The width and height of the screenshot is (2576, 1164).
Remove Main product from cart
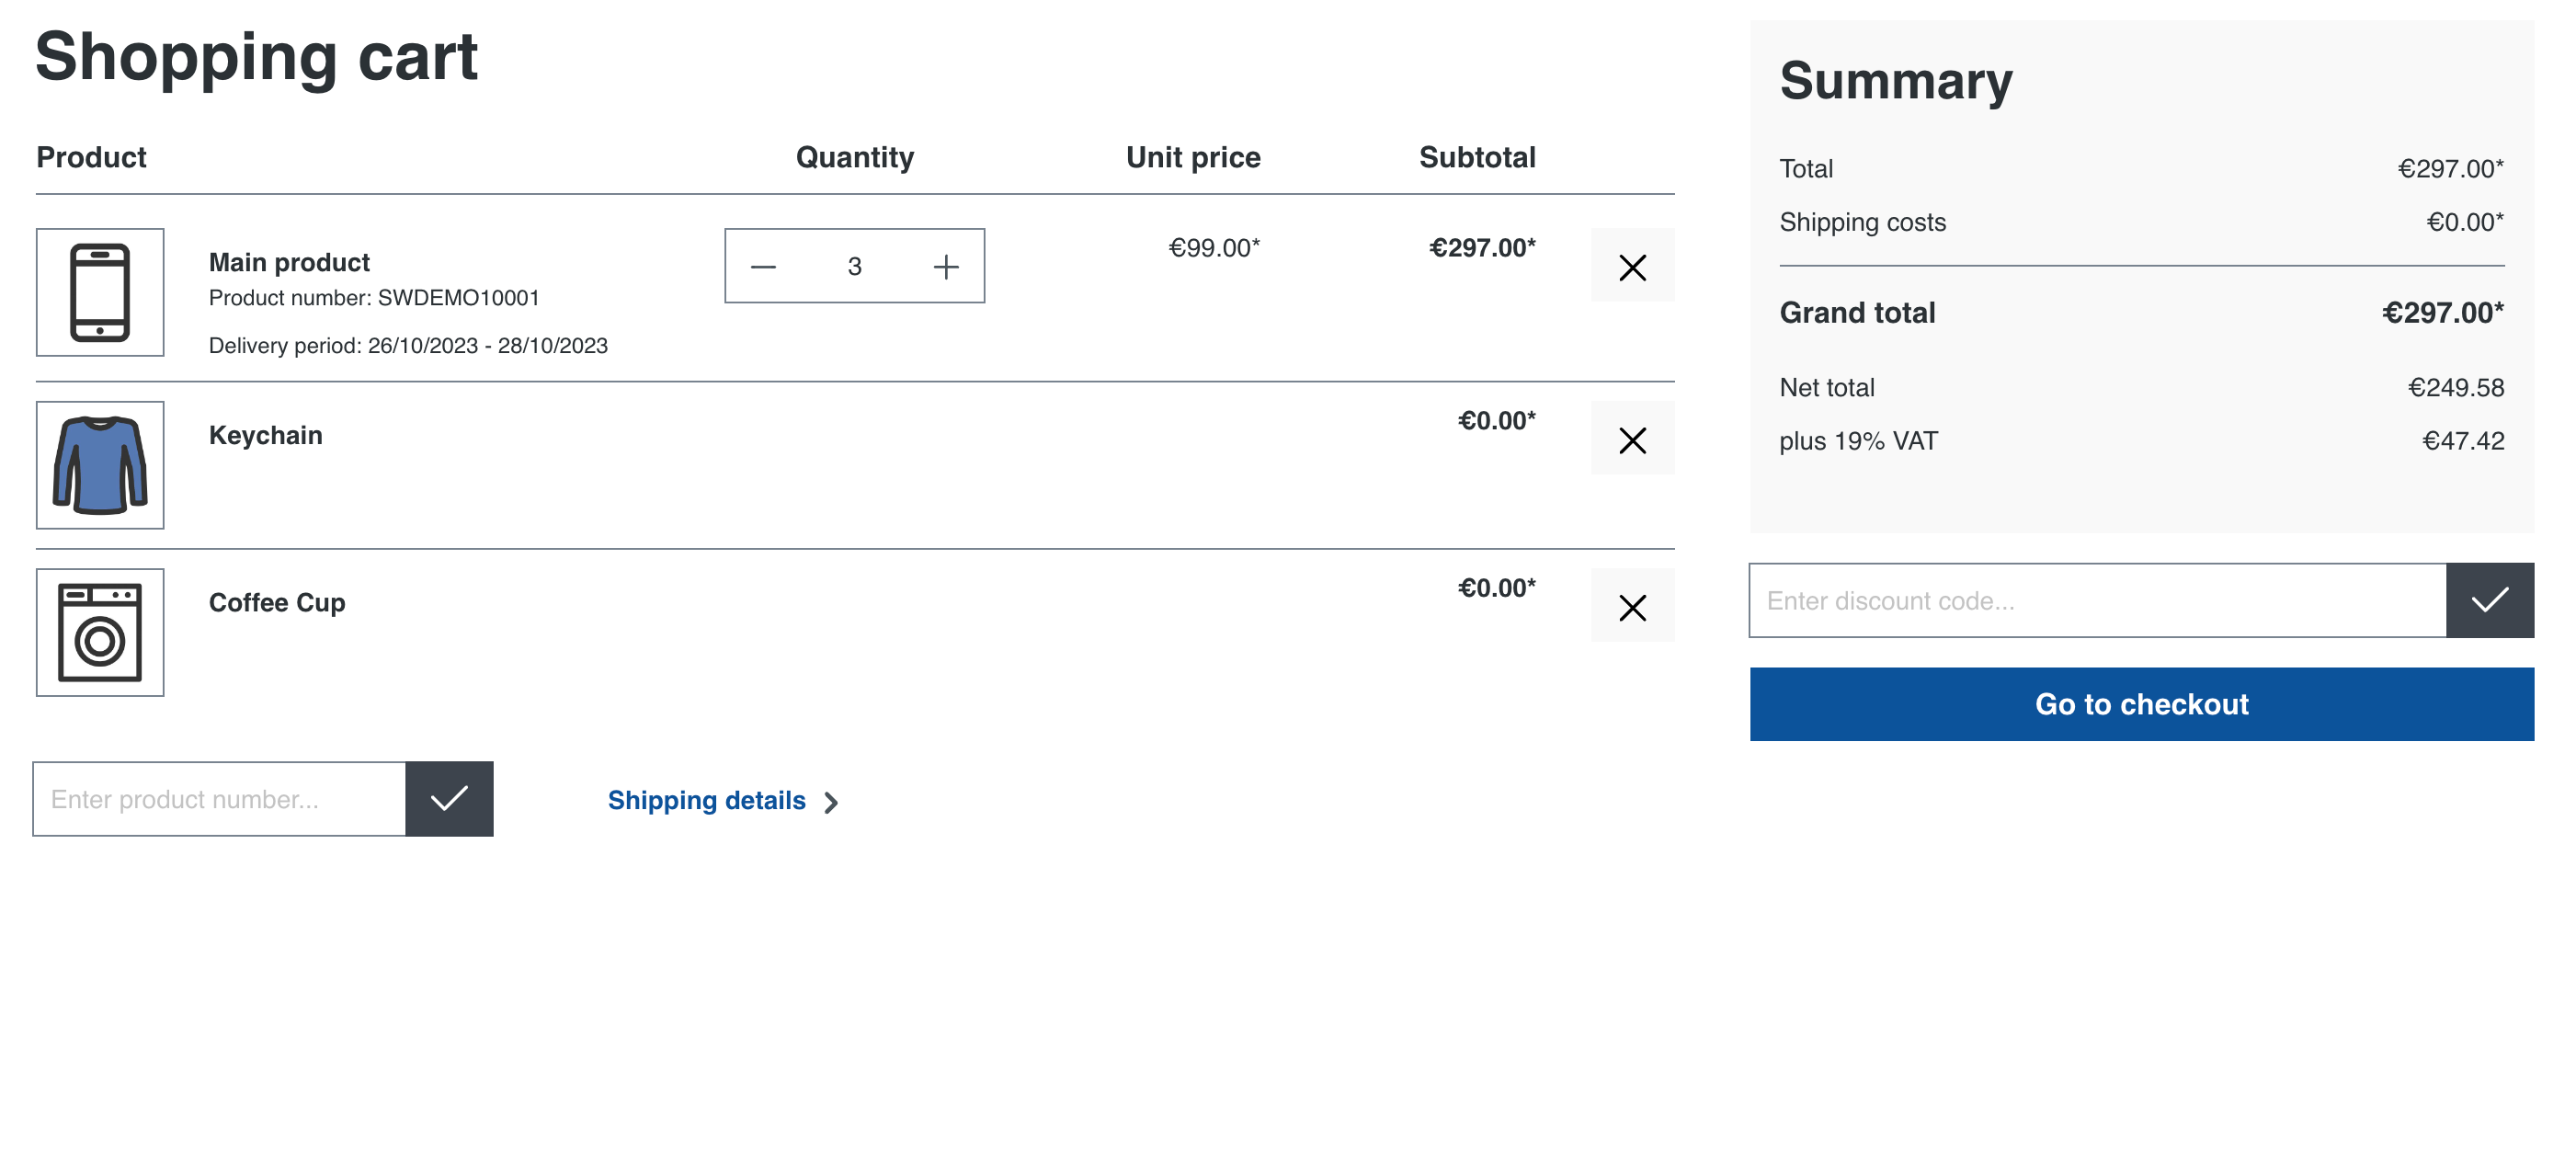click(x=1632, y=266)
